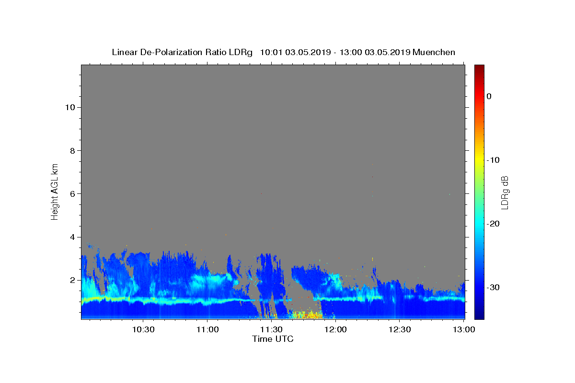Click the 'Height AGL km' axis label
The height and width of the screenshot is (383, 575).
[55, 191]
